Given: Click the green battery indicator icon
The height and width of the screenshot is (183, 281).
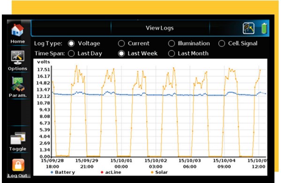Looking at the screenshot, I should click(x=264, y=28).
